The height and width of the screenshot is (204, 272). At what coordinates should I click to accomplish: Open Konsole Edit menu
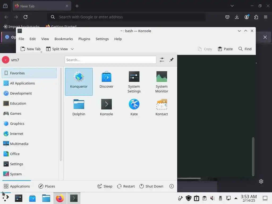33,39
